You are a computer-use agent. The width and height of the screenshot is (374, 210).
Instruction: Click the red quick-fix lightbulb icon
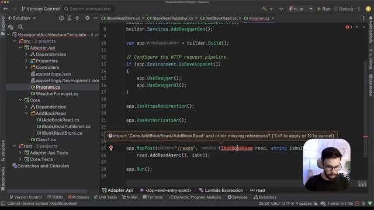tap(111, 148)
